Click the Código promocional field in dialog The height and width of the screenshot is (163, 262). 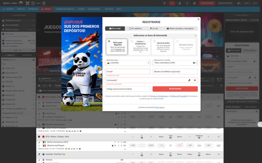tap(128, 89)
